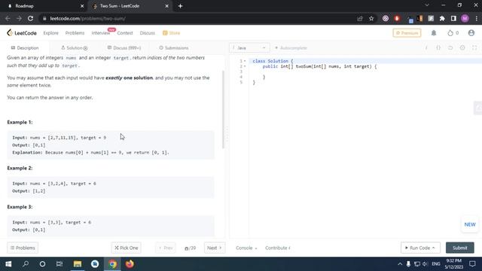Viewport: 482px width, 271px height.
Task: Go to Next problem
Action: coord(214,248)
